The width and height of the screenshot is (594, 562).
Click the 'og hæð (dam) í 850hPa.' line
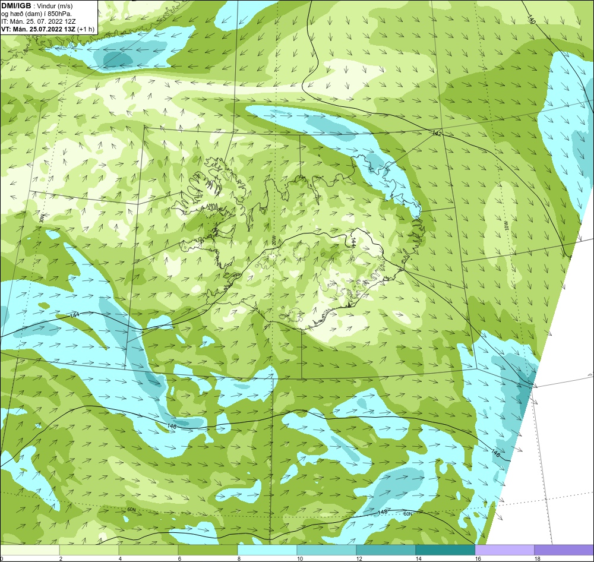pyautogui.click(x=37, y=14)
